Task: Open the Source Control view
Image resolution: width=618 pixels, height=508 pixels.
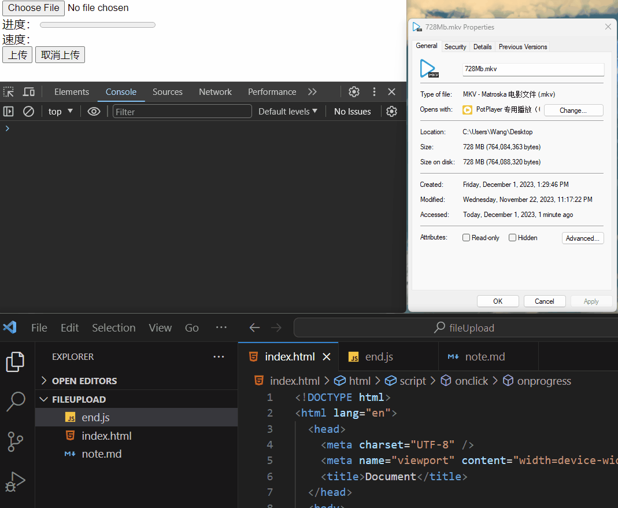Action: click(16, 441)
